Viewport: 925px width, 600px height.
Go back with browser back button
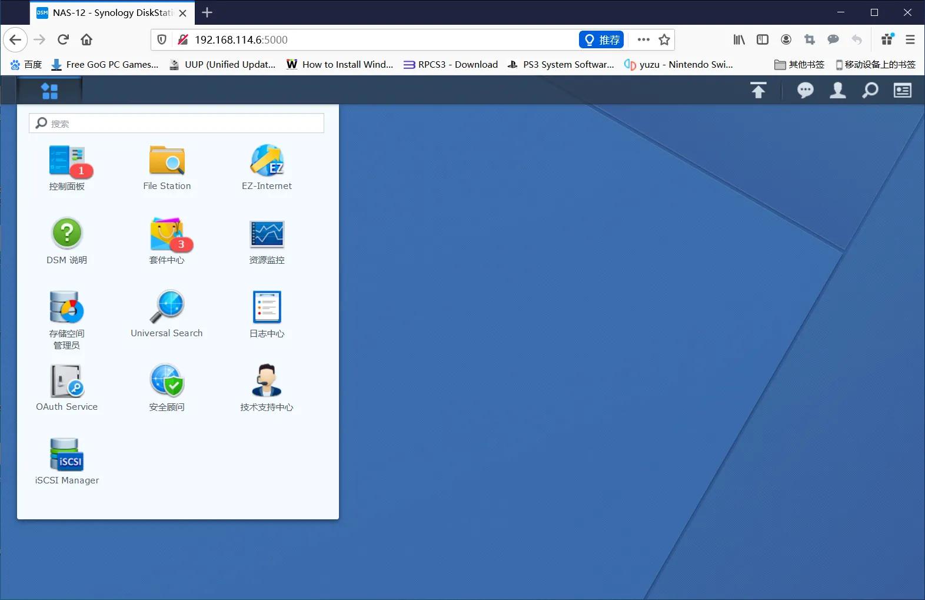[x=15, y=39]
